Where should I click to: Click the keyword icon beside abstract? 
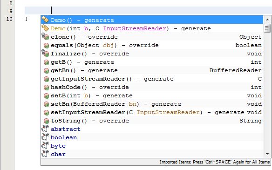(x=45, y=129)
